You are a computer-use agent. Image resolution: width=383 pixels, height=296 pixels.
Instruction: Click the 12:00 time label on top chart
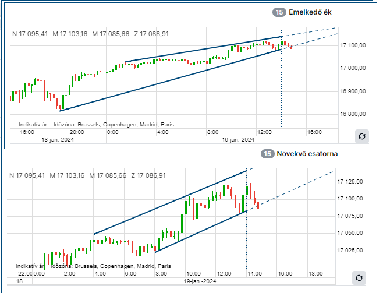coord(264,132)
